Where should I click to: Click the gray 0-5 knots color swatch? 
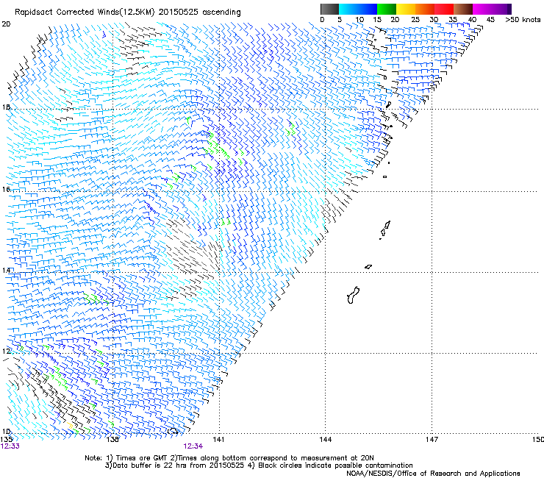[329, 9]
